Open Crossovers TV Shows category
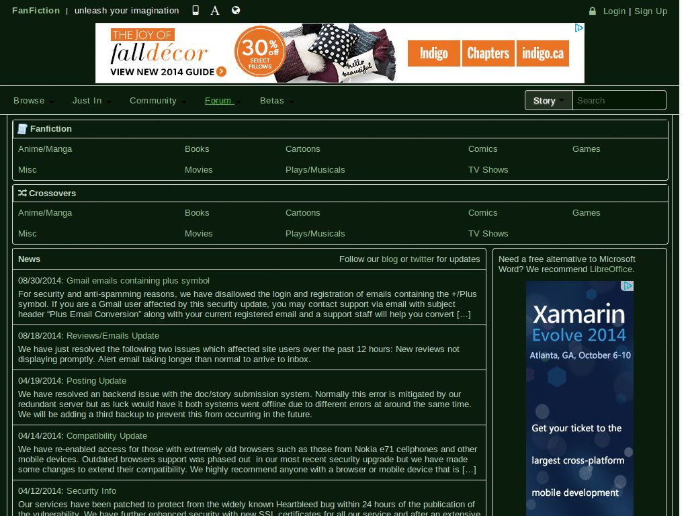 coord(488,234)
